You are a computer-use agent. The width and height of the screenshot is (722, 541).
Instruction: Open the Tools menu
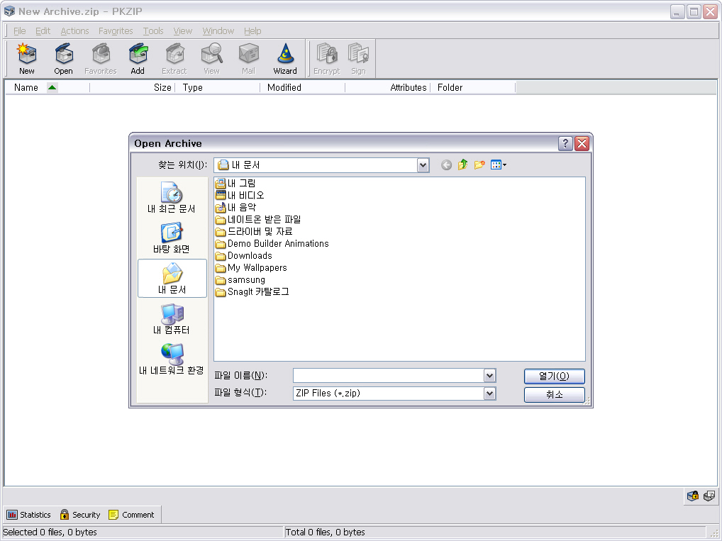click(x=153, y=31)
